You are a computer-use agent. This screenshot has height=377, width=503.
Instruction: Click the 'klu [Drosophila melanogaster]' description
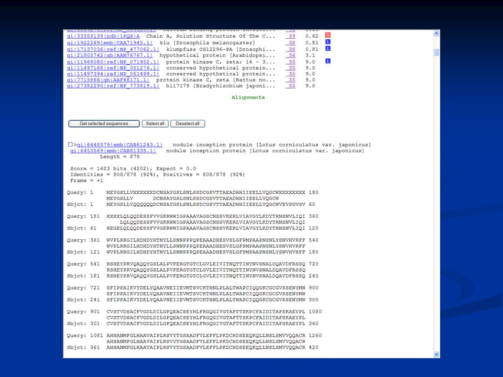pyautogui.click(x=207, y=42)
